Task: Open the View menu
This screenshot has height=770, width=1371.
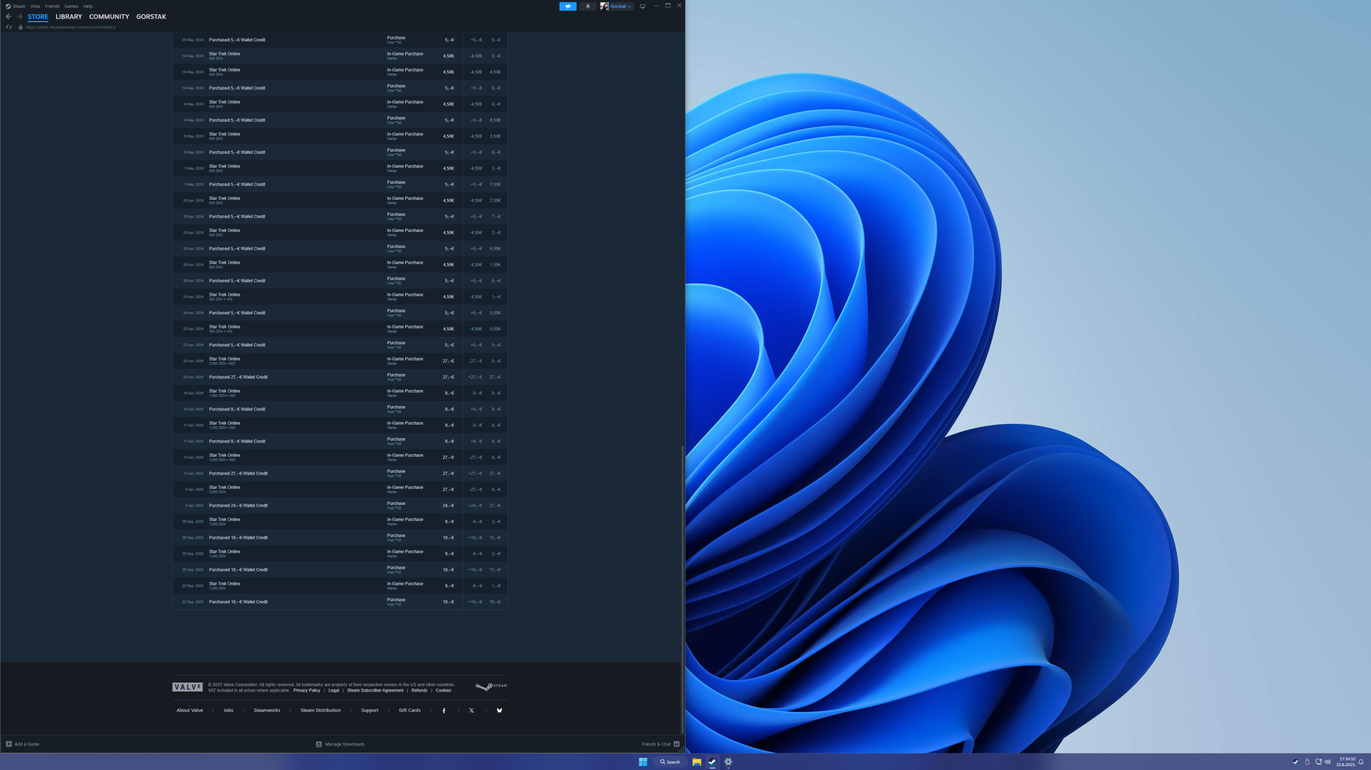Action: (35, 6)
